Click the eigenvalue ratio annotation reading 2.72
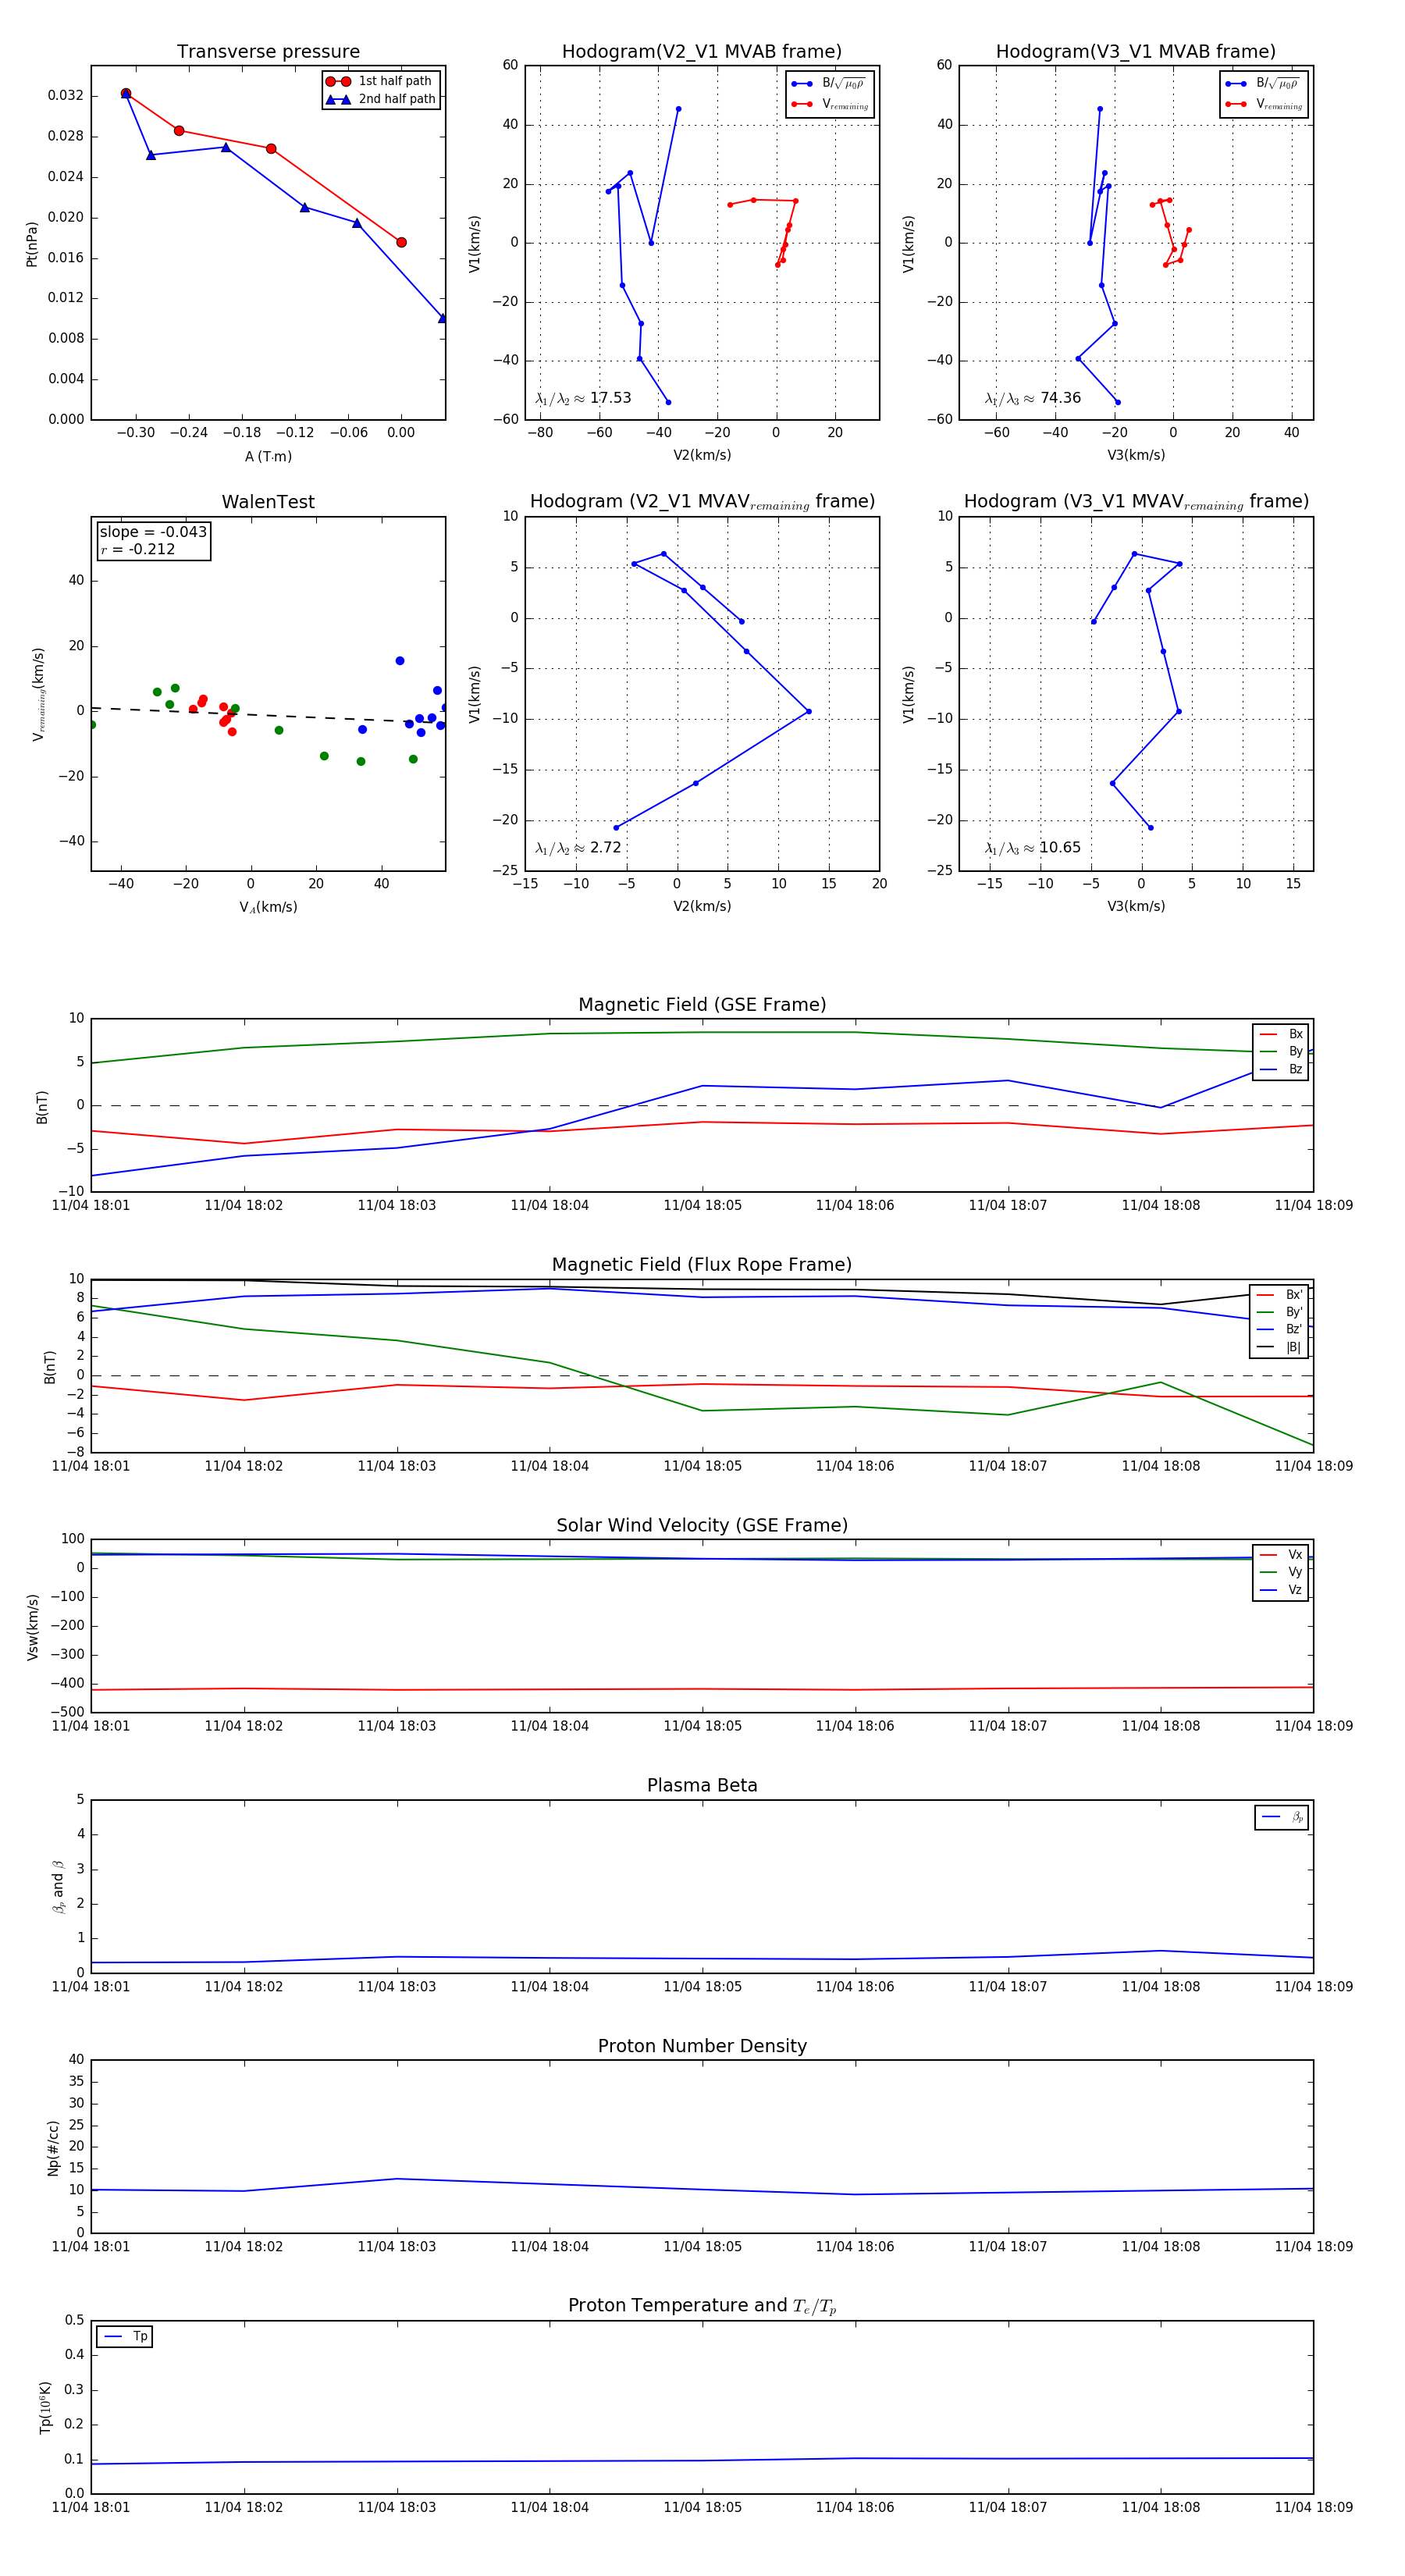Viewport: 1405px width, 2576px height. click(578, 848)
